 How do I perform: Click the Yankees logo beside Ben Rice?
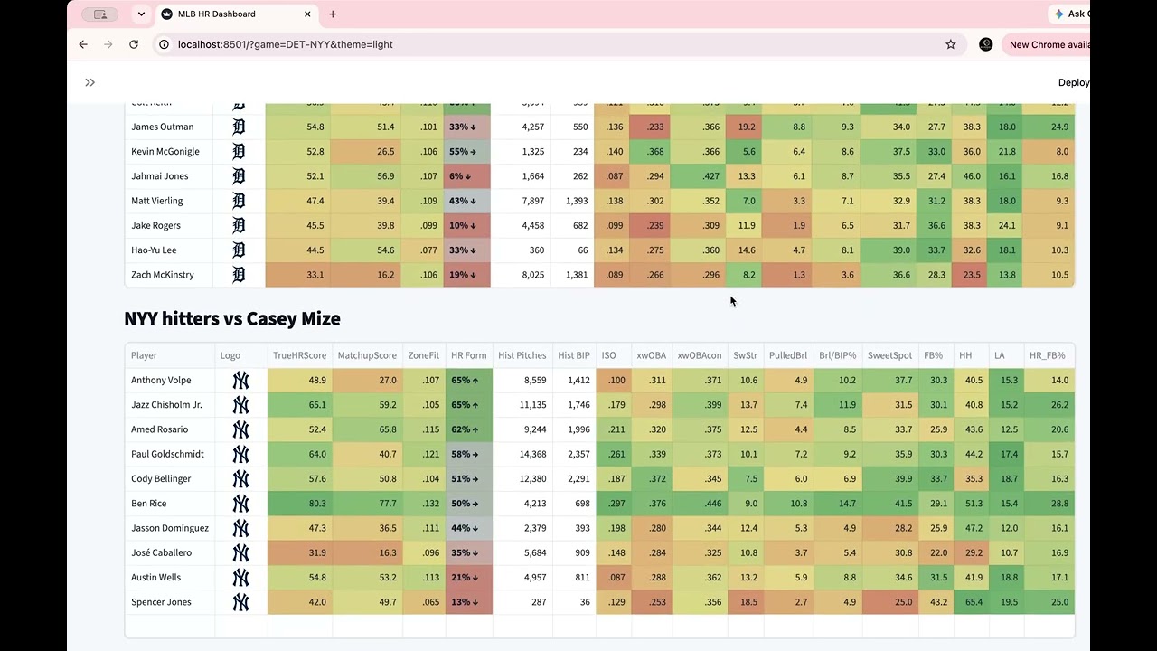[240, 504]
